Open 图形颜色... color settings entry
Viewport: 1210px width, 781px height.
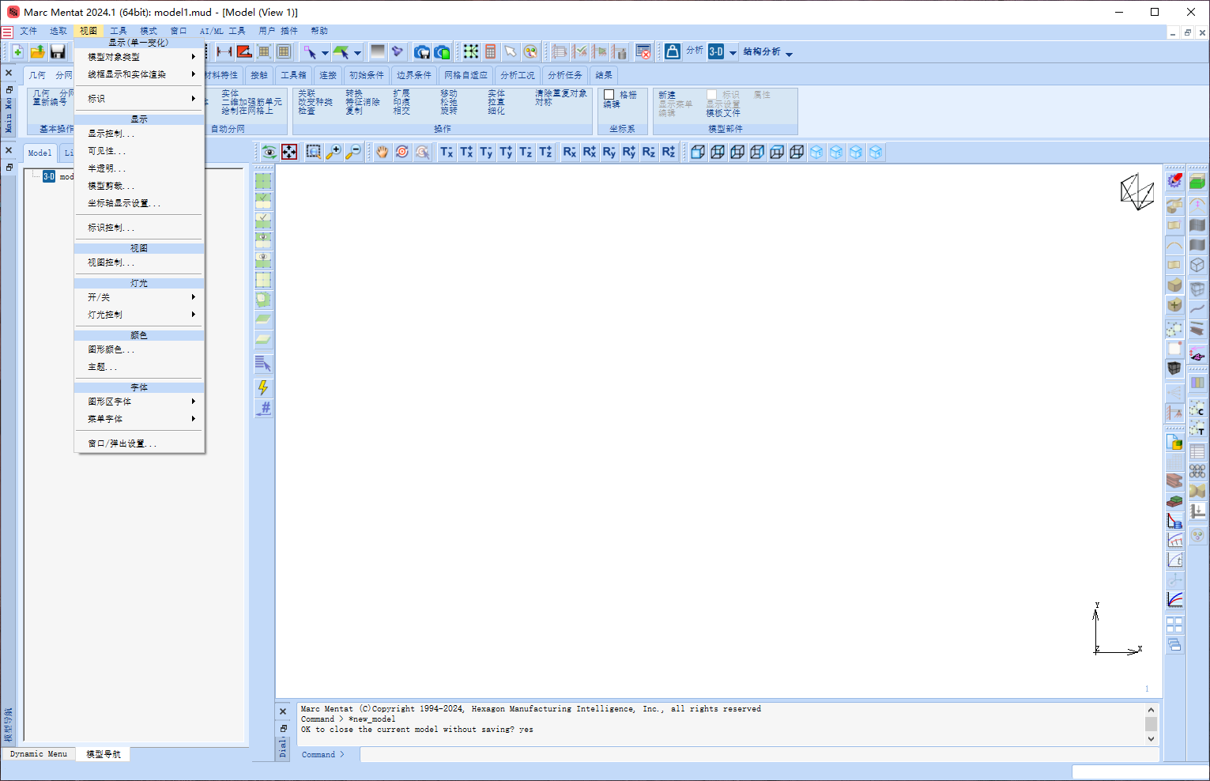pos(111,349)
